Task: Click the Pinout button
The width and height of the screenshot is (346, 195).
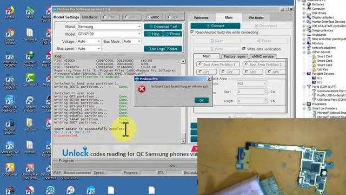Action: click(x=173, y=34)
